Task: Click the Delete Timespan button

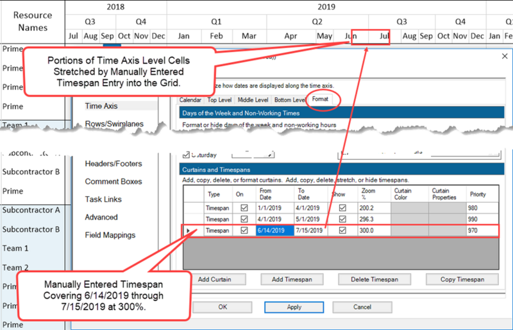Action: pos(374,279)
